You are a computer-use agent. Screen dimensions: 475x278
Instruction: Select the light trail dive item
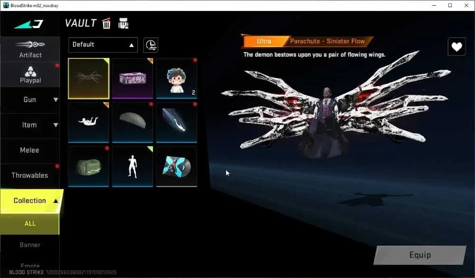pyautogui.click(x=177, y=123)
